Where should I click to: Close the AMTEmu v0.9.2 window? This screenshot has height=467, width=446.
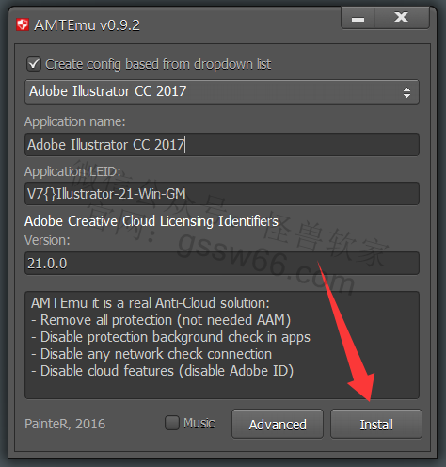402,18
